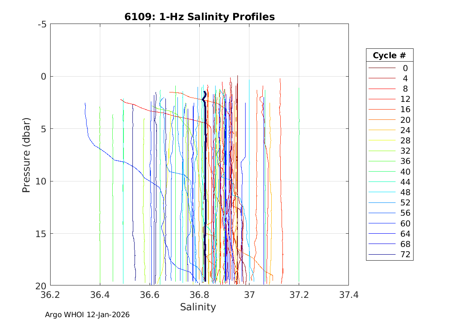Click the "Argo WHOI 12-Jan-2026" footer text

click(x=87, y=315)
